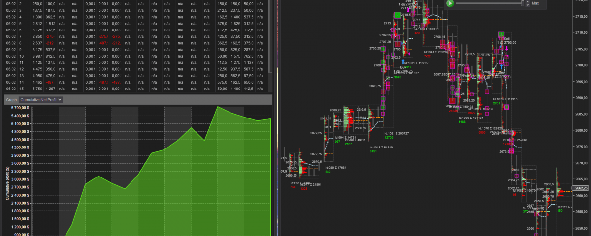Click the 2710,00 price axis label
The width and height of the screenshot is (591, 236).
point(582,32)
